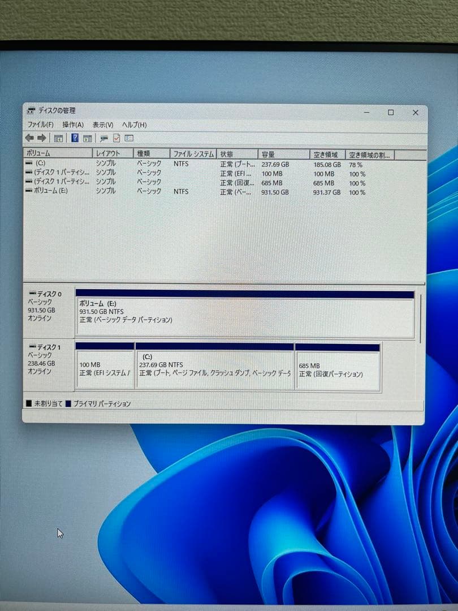This screenshot has height=611, width=458.
Task: Select the rightmost list-view toolbar icon
Action: tap(130, 138)
